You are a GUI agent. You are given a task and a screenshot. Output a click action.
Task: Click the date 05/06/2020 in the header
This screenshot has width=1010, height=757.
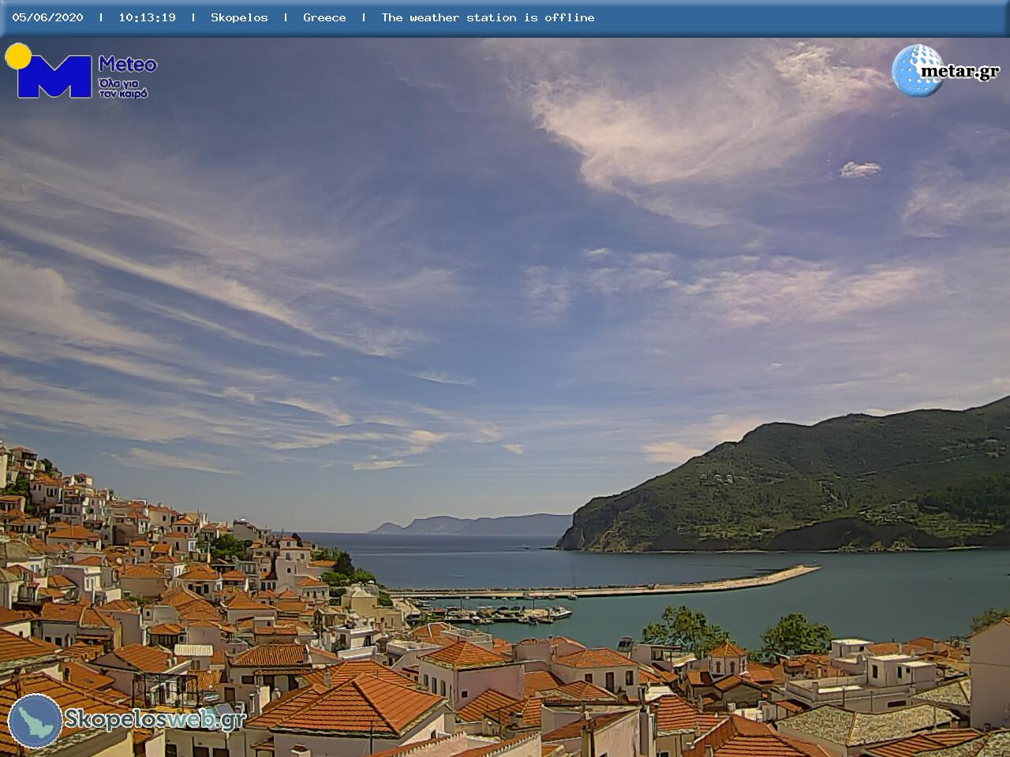coord(47,17)
